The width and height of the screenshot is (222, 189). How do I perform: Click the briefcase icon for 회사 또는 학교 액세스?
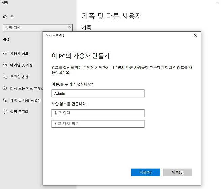4,88
